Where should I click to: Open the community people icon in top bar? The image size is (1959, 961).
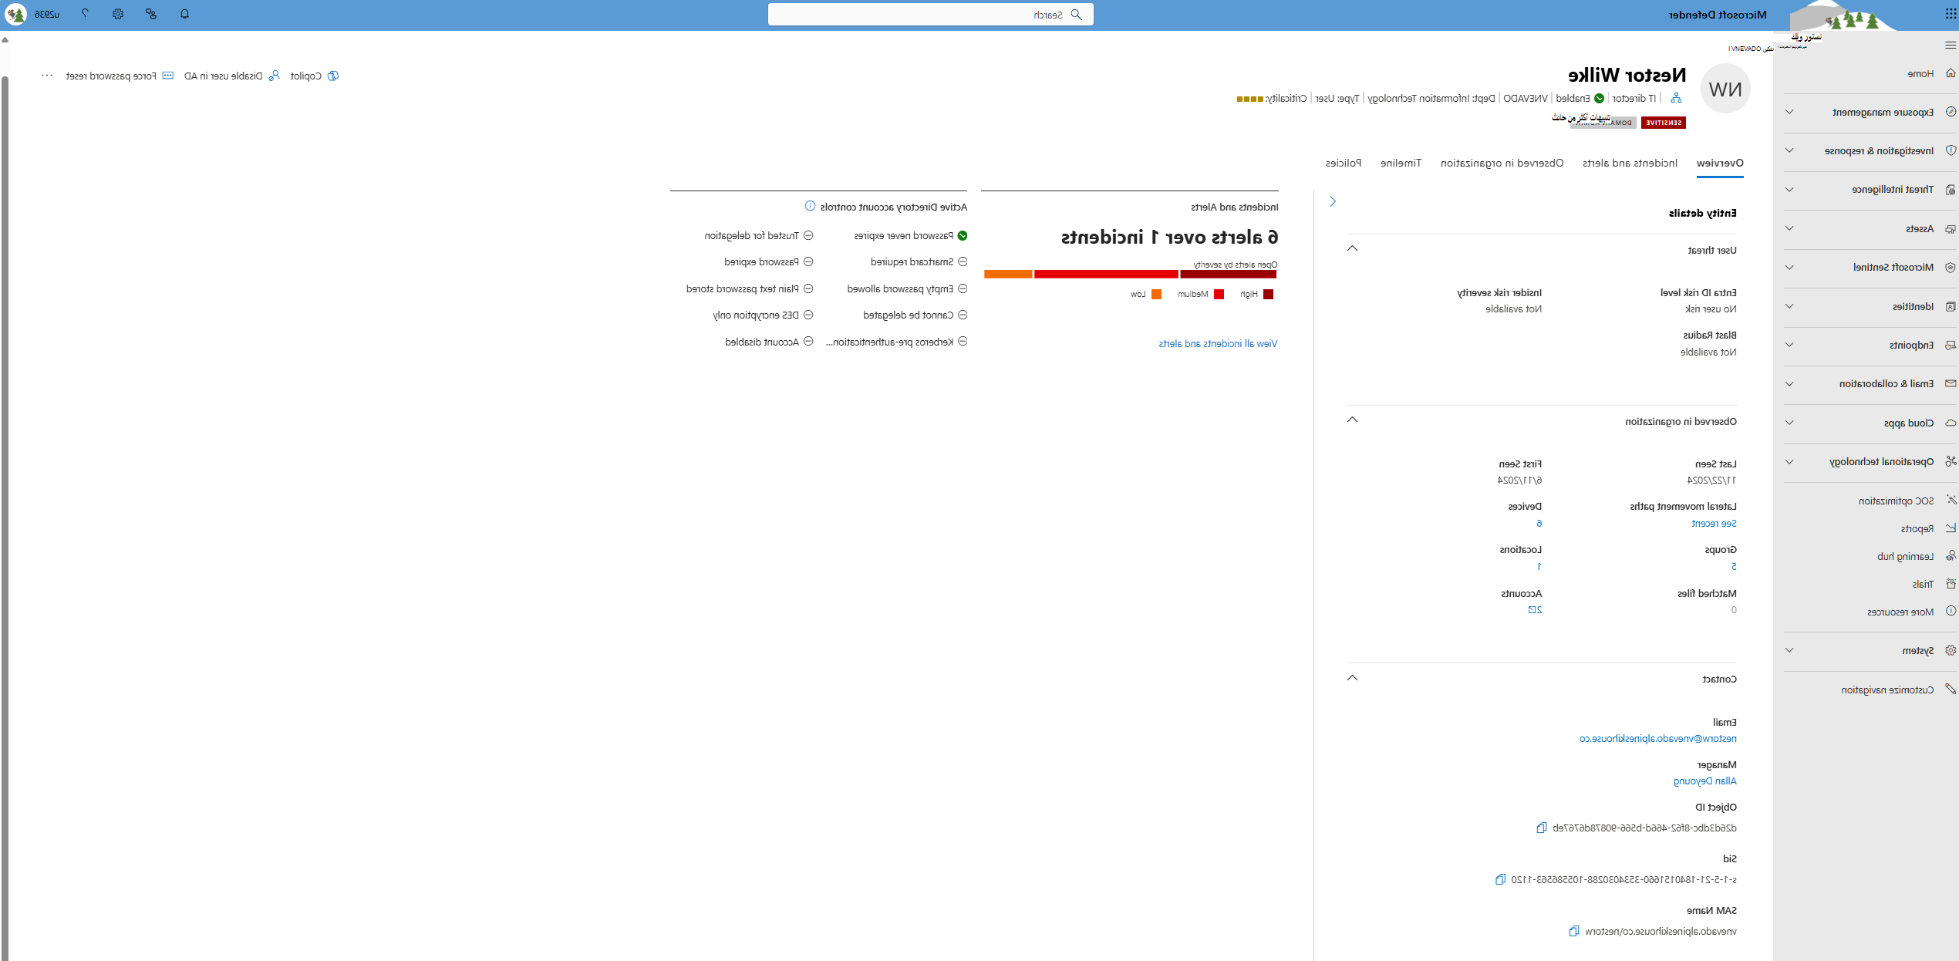point(150,14)
